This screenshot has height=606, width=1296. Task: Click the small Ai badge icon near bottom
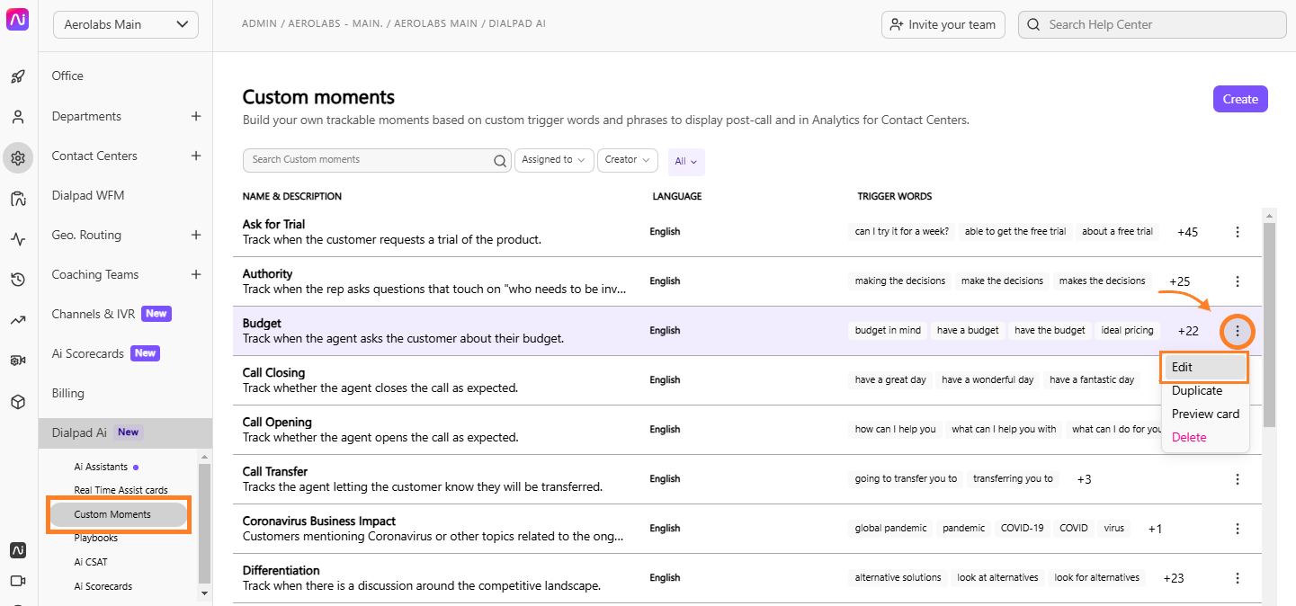coord(17,549)
